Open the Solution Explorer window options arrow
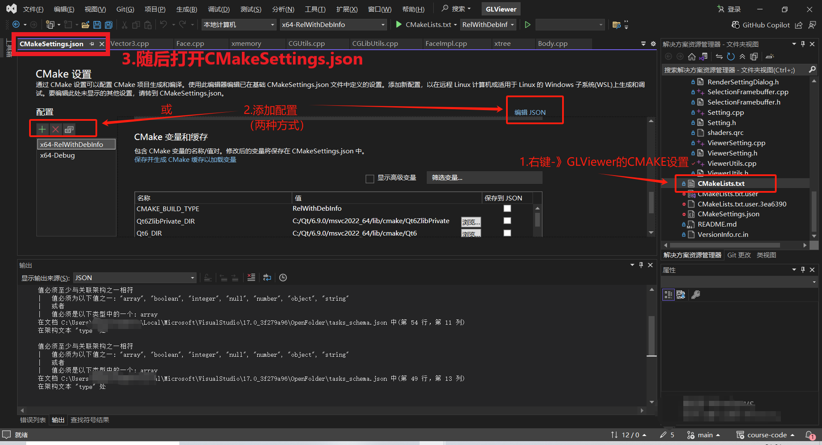Viewport: 822px width, 445px height. pyautogui.click(x=794, y=44)
